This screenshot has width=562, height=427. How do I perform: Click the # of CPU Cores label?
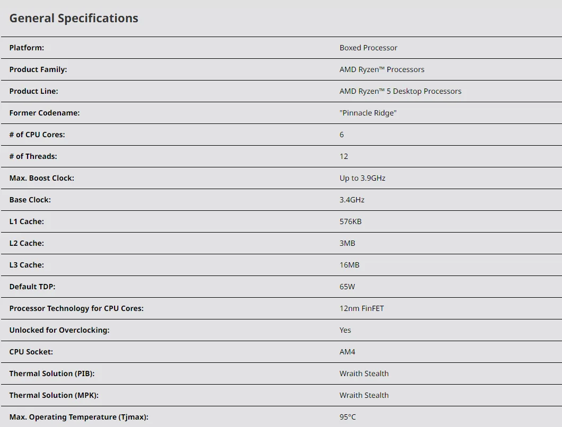click(x=37, y=135)
